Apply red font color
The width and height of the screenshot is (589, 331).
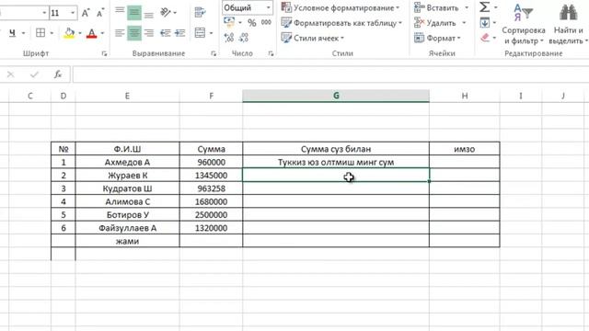tap(91, 33)
